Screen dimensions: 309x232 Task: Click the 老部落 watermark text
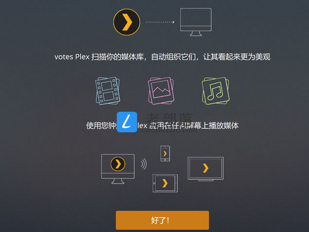click(170, 118)
